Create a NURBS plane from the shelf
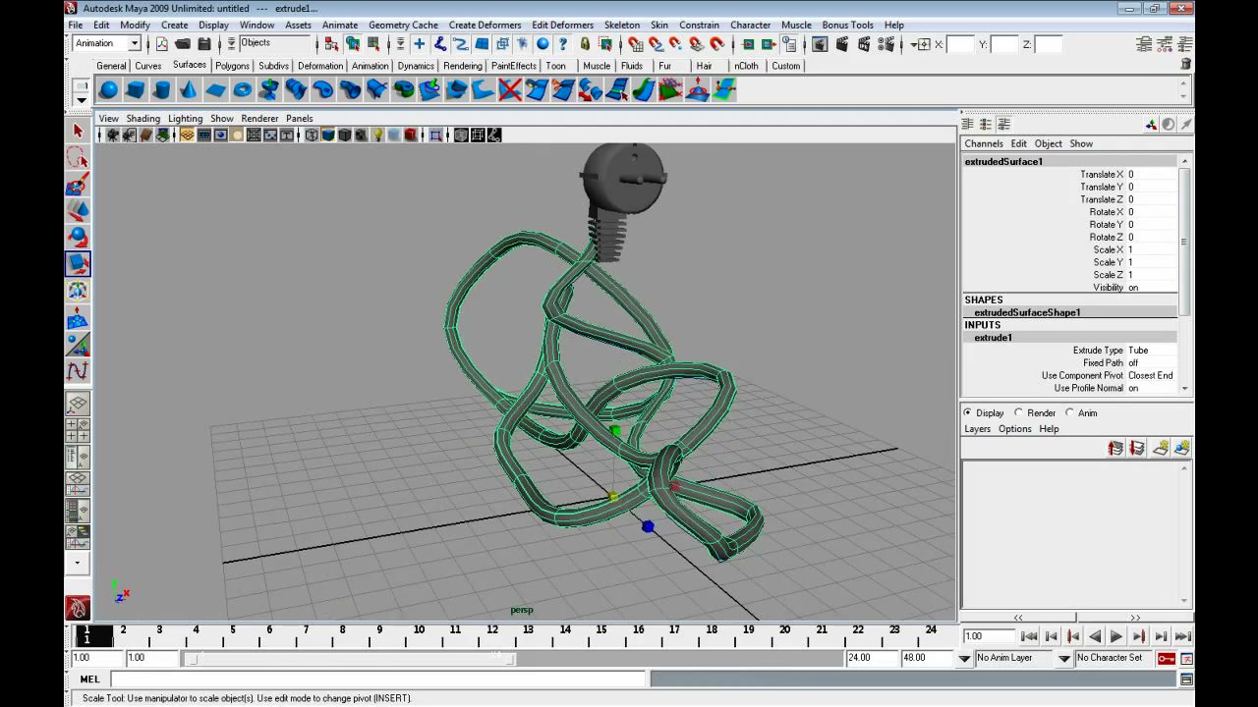 [x=215, y=90]
